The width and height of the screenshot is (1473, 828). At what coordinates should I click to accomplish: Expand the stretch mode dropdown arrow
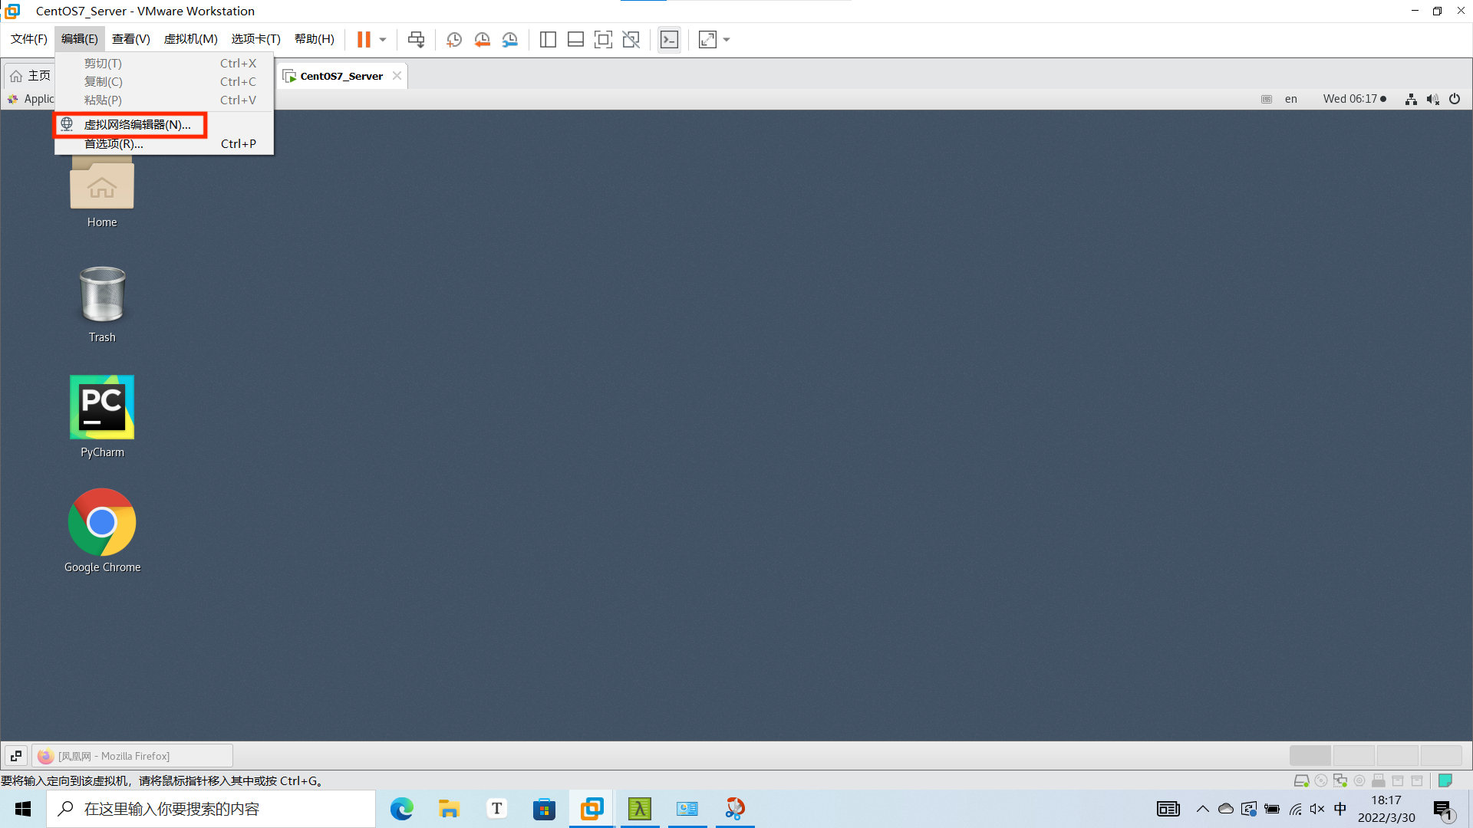click(x=726, y=39)
